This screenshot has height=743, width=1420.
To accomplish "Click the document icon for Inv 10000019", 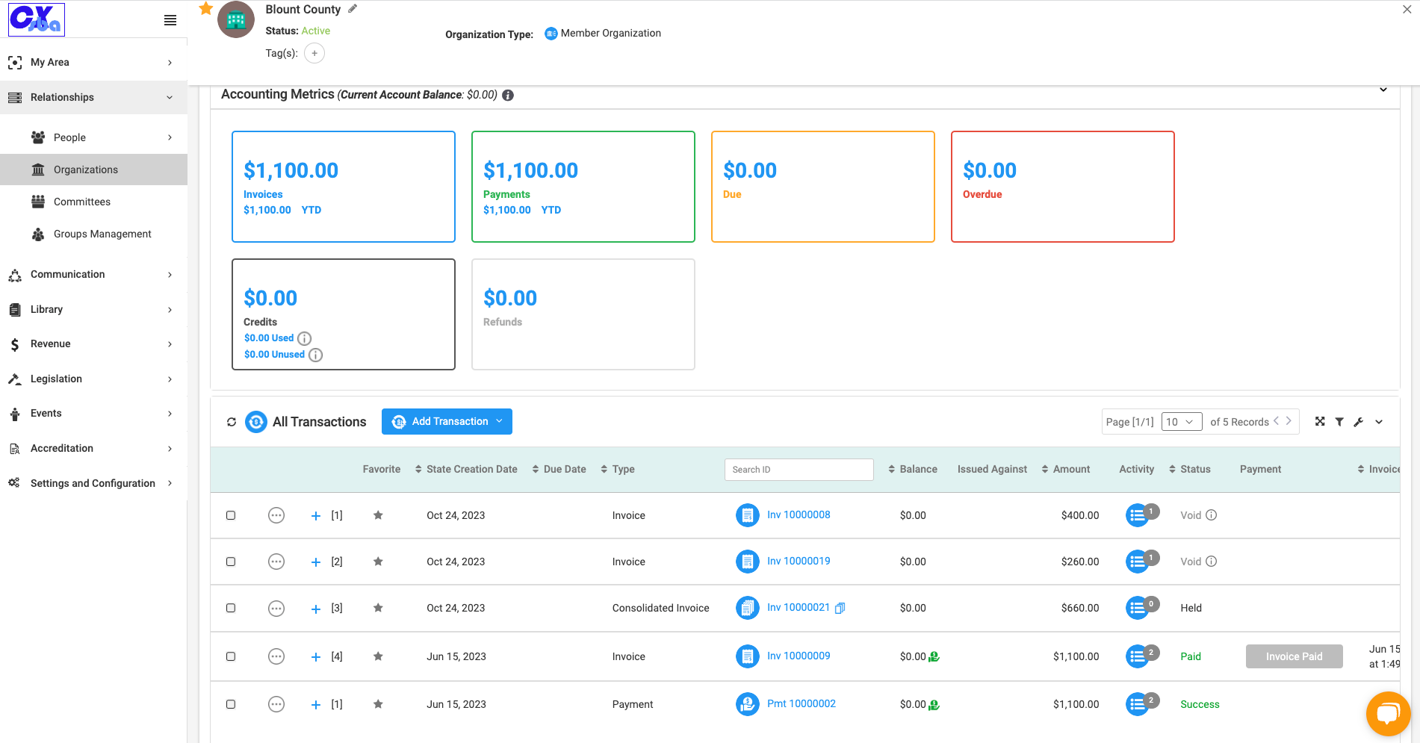I will (x=748, y=562).
